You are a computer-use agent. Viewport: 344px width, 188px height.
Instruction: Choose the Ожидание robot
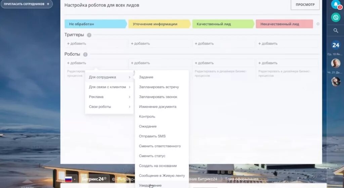(162, 127)
